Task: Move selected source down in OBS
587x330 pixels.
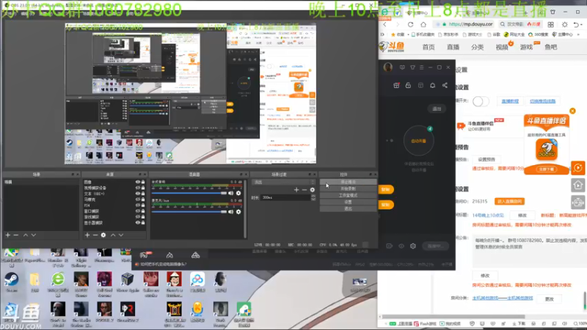Action: click(121, 235)
